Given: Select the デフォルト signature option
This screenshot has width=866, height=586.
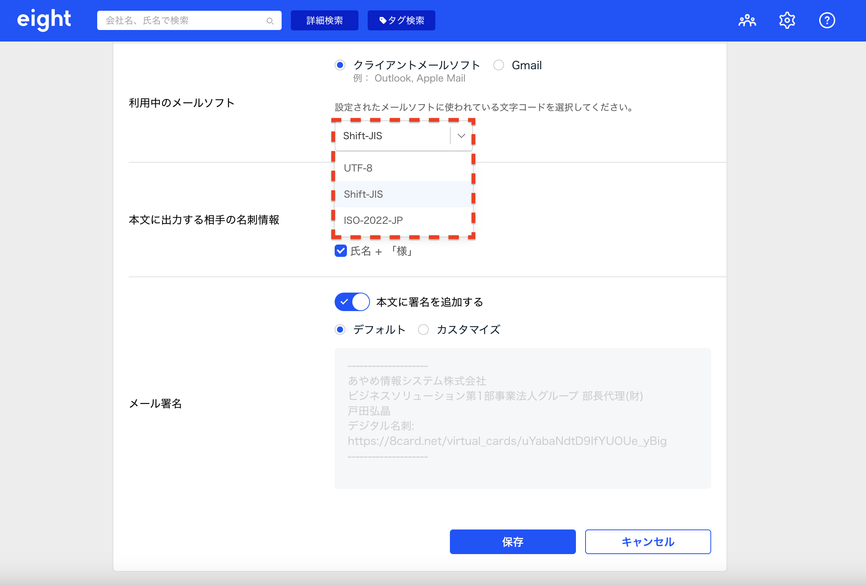Looking at the screenshot, I should click(x=340, y=330).
